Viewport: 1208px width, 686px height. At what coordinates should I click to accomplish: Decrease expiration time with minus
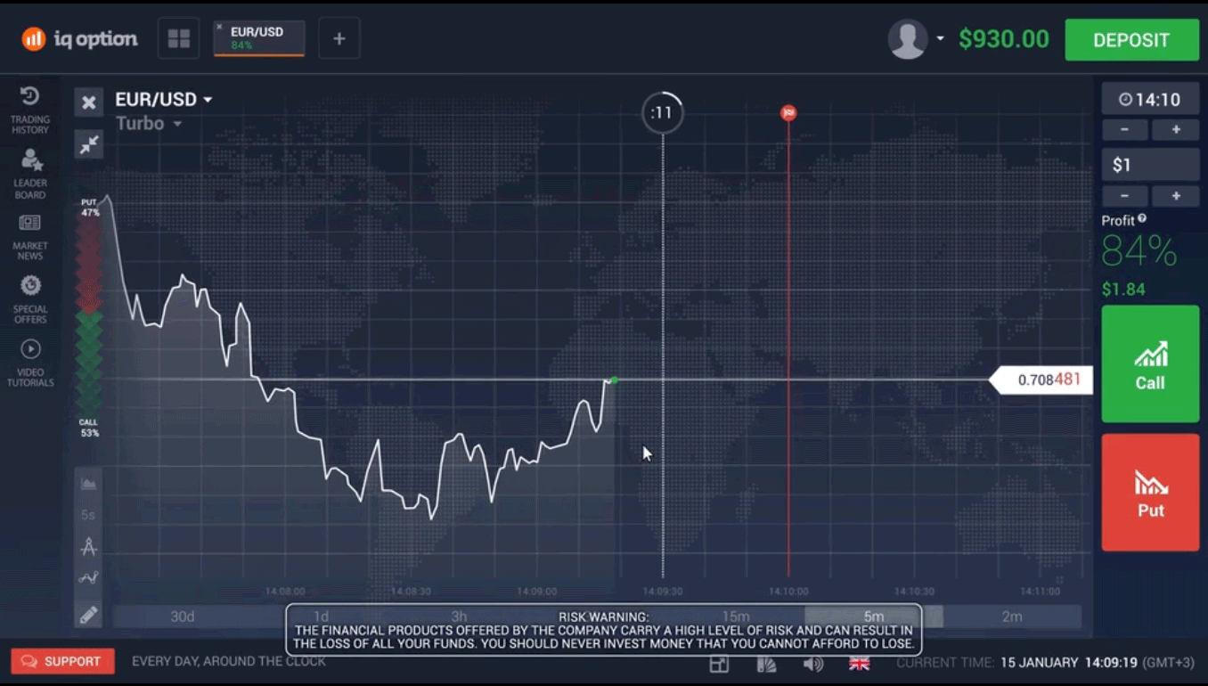point(1124,130)
